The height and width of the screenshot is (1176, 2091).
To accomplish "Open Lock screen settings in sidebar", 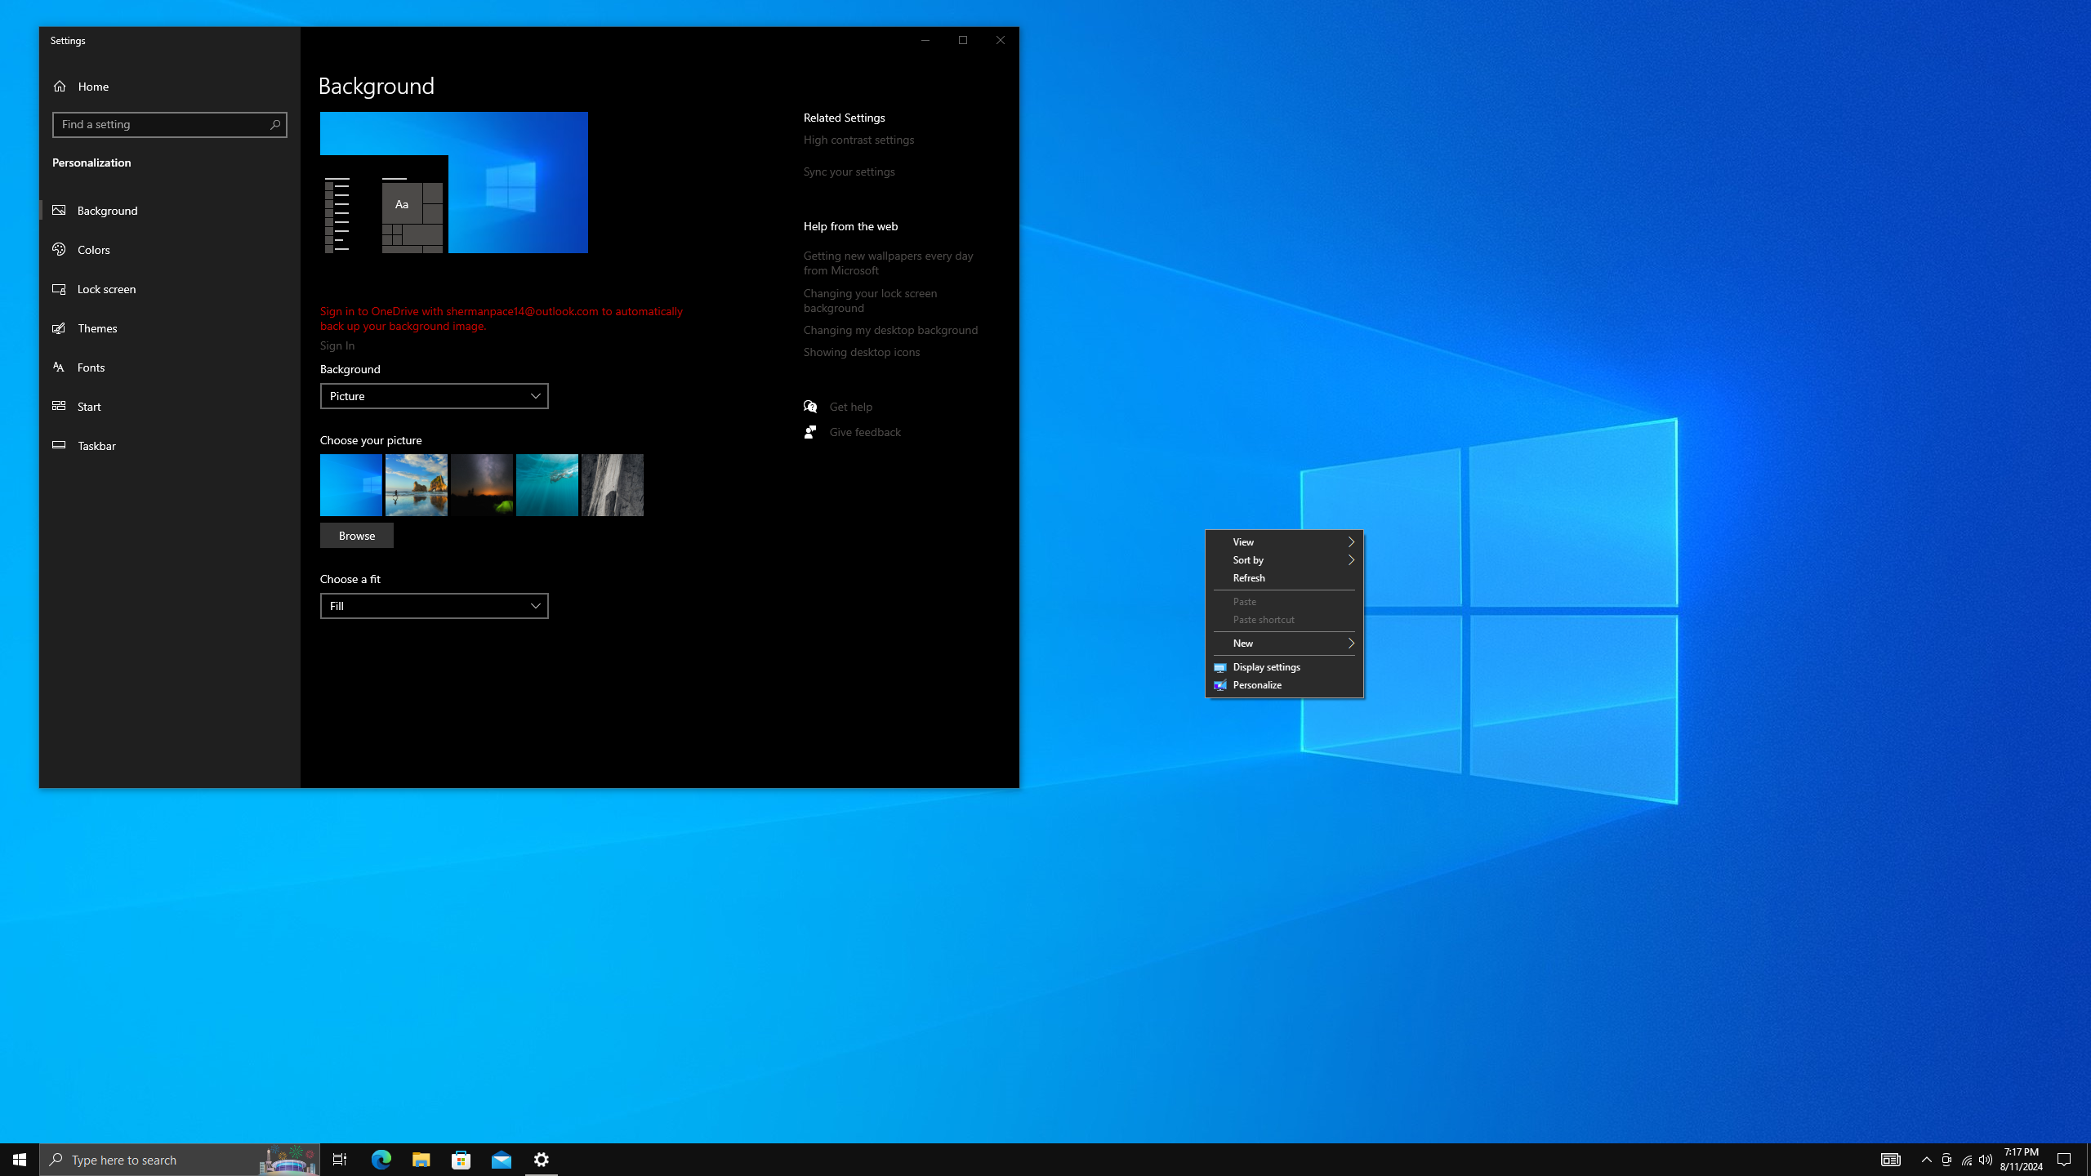I will click(106, 289).
